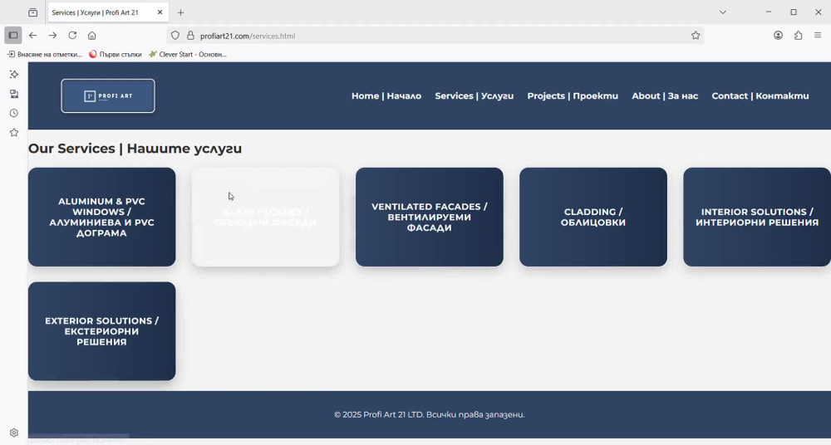Go forward to the next page
Screen dimensions: 831x445
click(52, 36)
